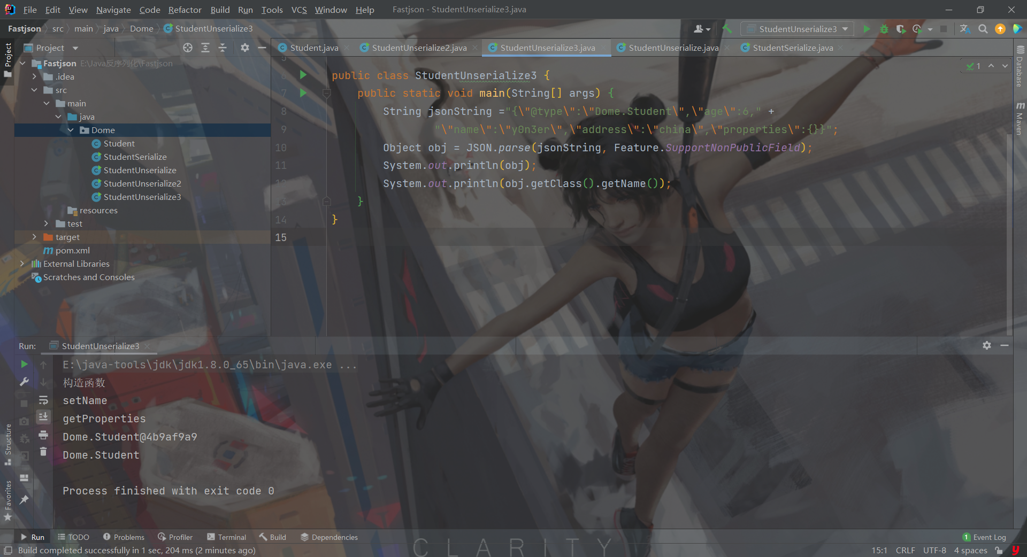Switch to StudentUnserialize2.java tab
The image size is (1027, 557).
pyautogui.click(x=419, y=48)
